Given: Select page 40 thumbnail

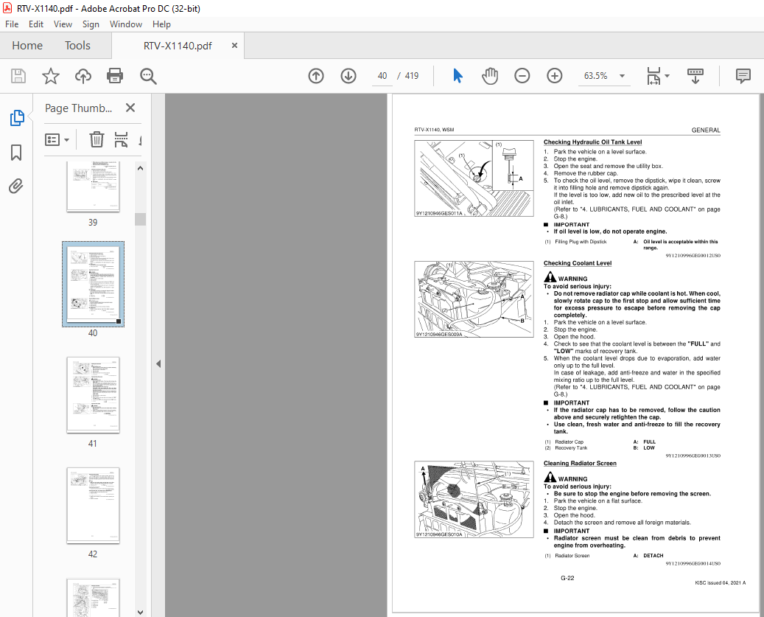Looking at the screenshot, I should click(x=93, y=284).
